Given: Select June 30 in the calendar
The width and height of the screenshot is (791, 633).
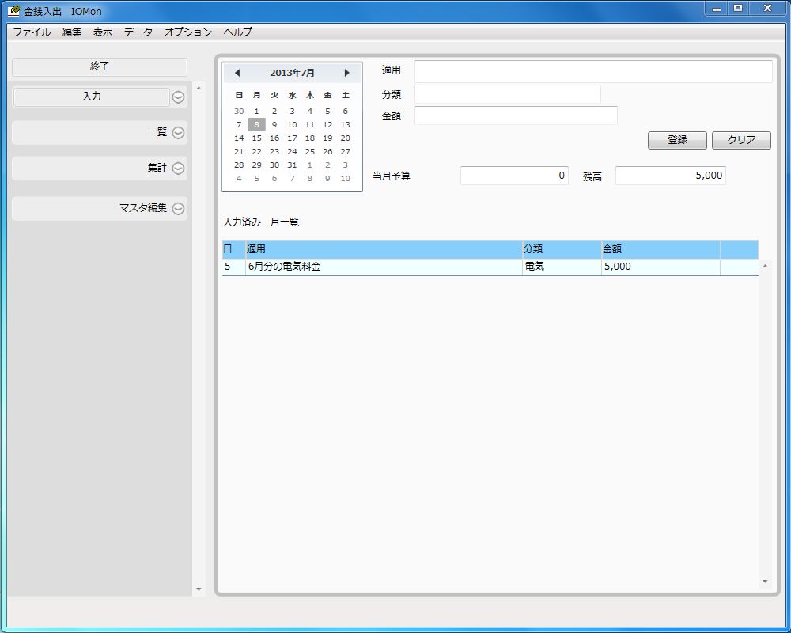Looking at the screenshot, I should tap(239, 111).
